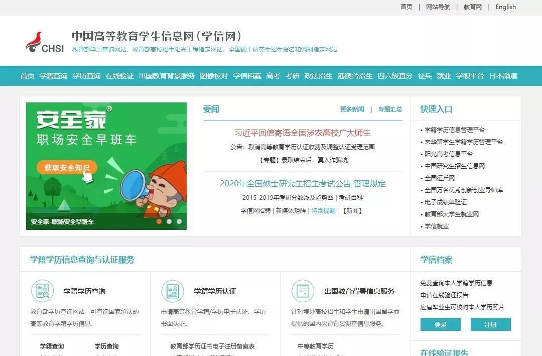
Task: Open 学籍查询 in the navigation bar
Action: tap(53, 76)
